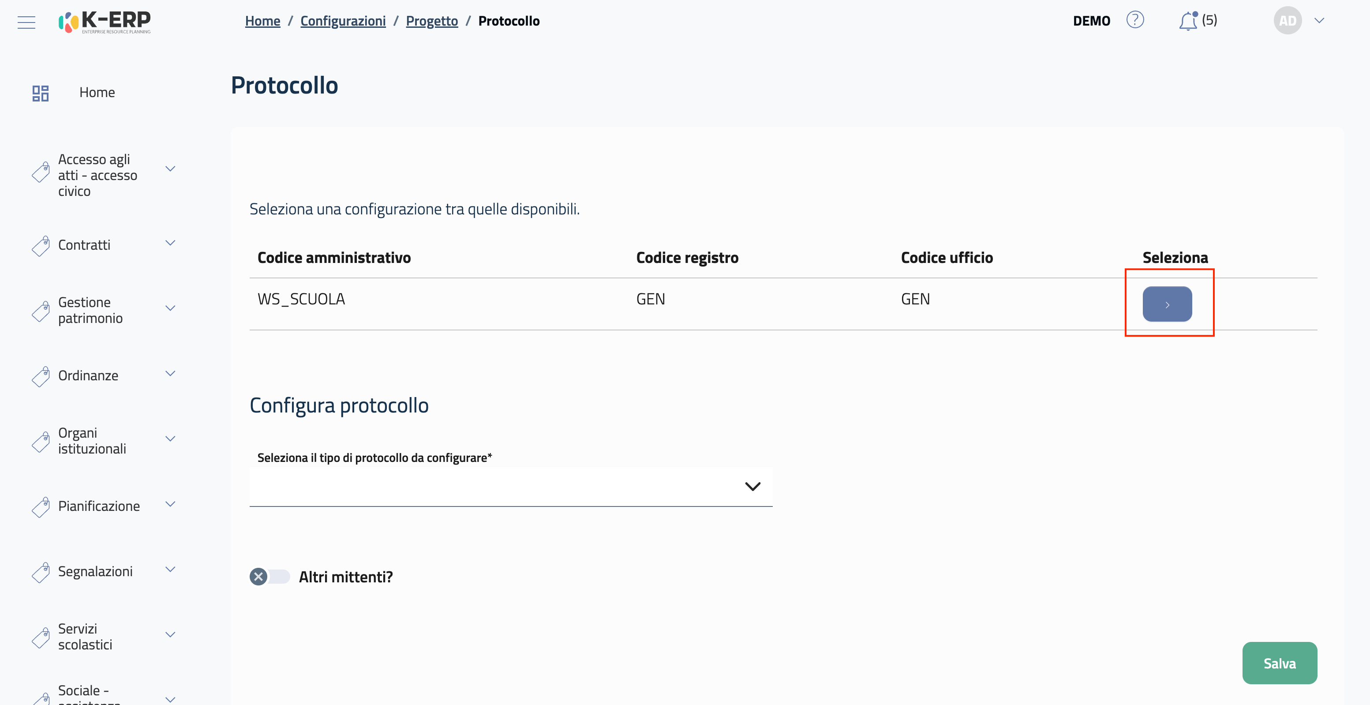Open the help question mark icon
The height and width of the screenshot is (705, 1370).
coord(1134,20)
